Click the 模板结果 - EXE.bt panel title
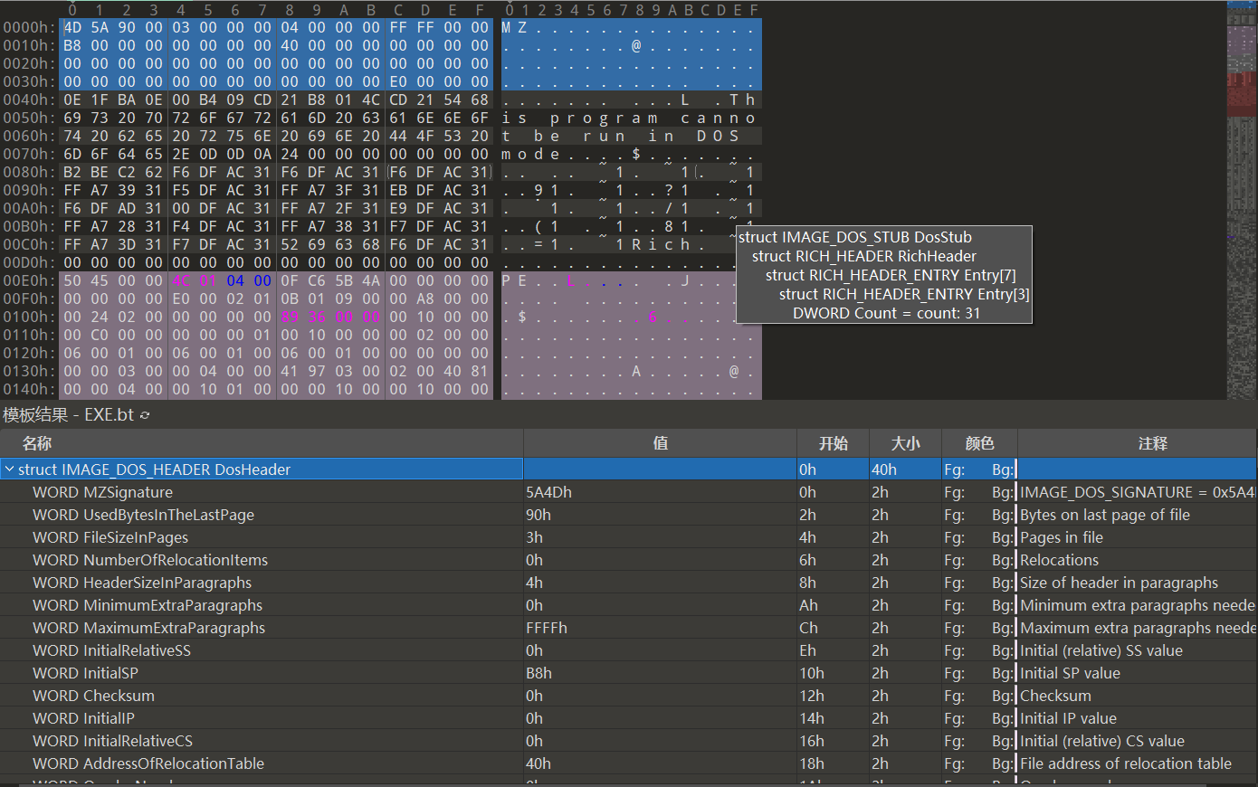 point(68,415)
